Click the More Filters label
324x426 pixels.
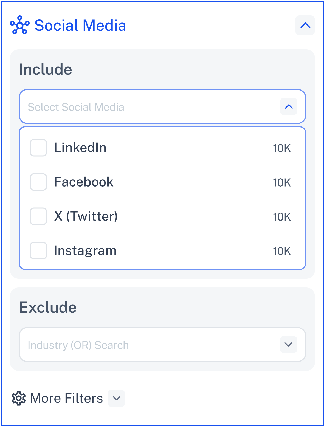66,398
